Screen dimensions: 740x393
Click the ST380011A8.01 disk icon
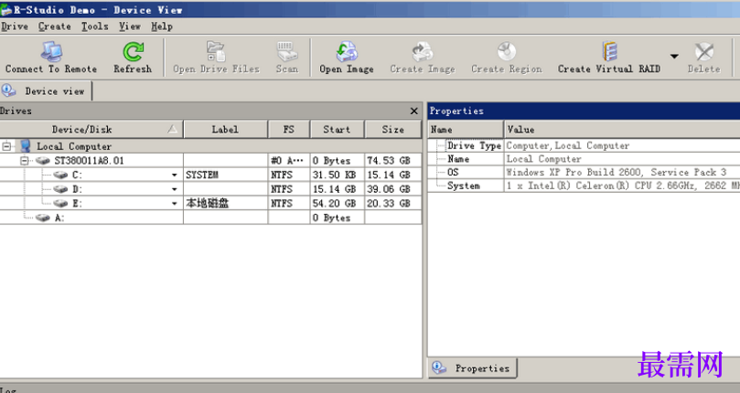(x=43, y=161)
